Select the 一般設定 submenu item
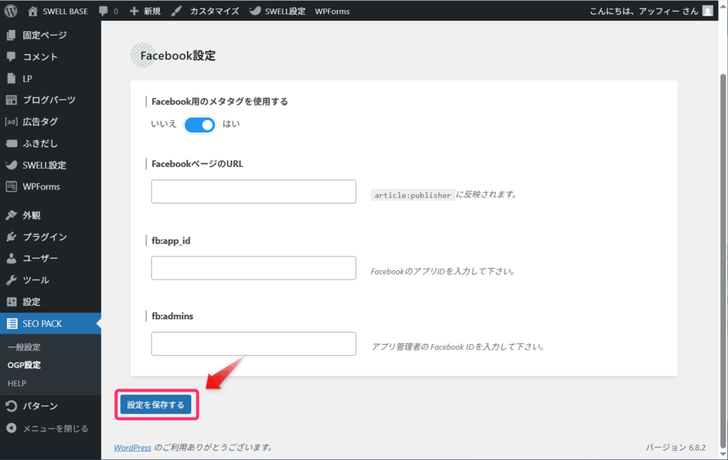The image size is (728, 460). (x=24, y=347)
